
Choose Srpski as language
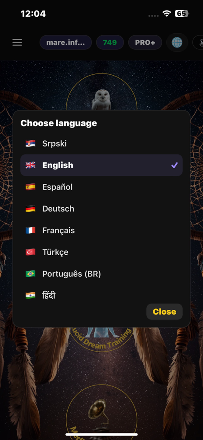point(101,144)
